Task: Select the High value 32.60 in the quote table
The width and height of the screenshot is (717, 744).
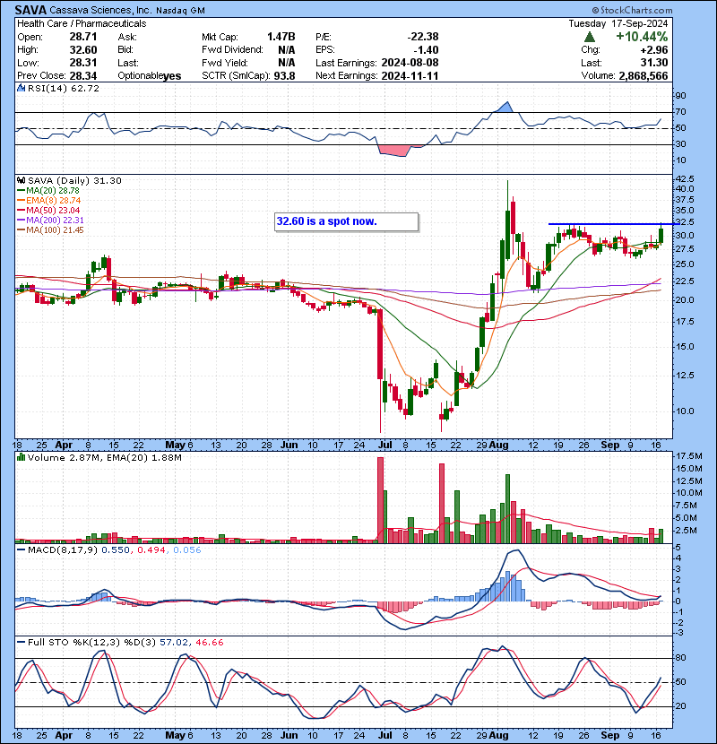Action: 83,50
